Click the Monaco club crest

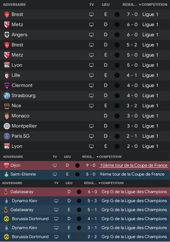(7, 116)
